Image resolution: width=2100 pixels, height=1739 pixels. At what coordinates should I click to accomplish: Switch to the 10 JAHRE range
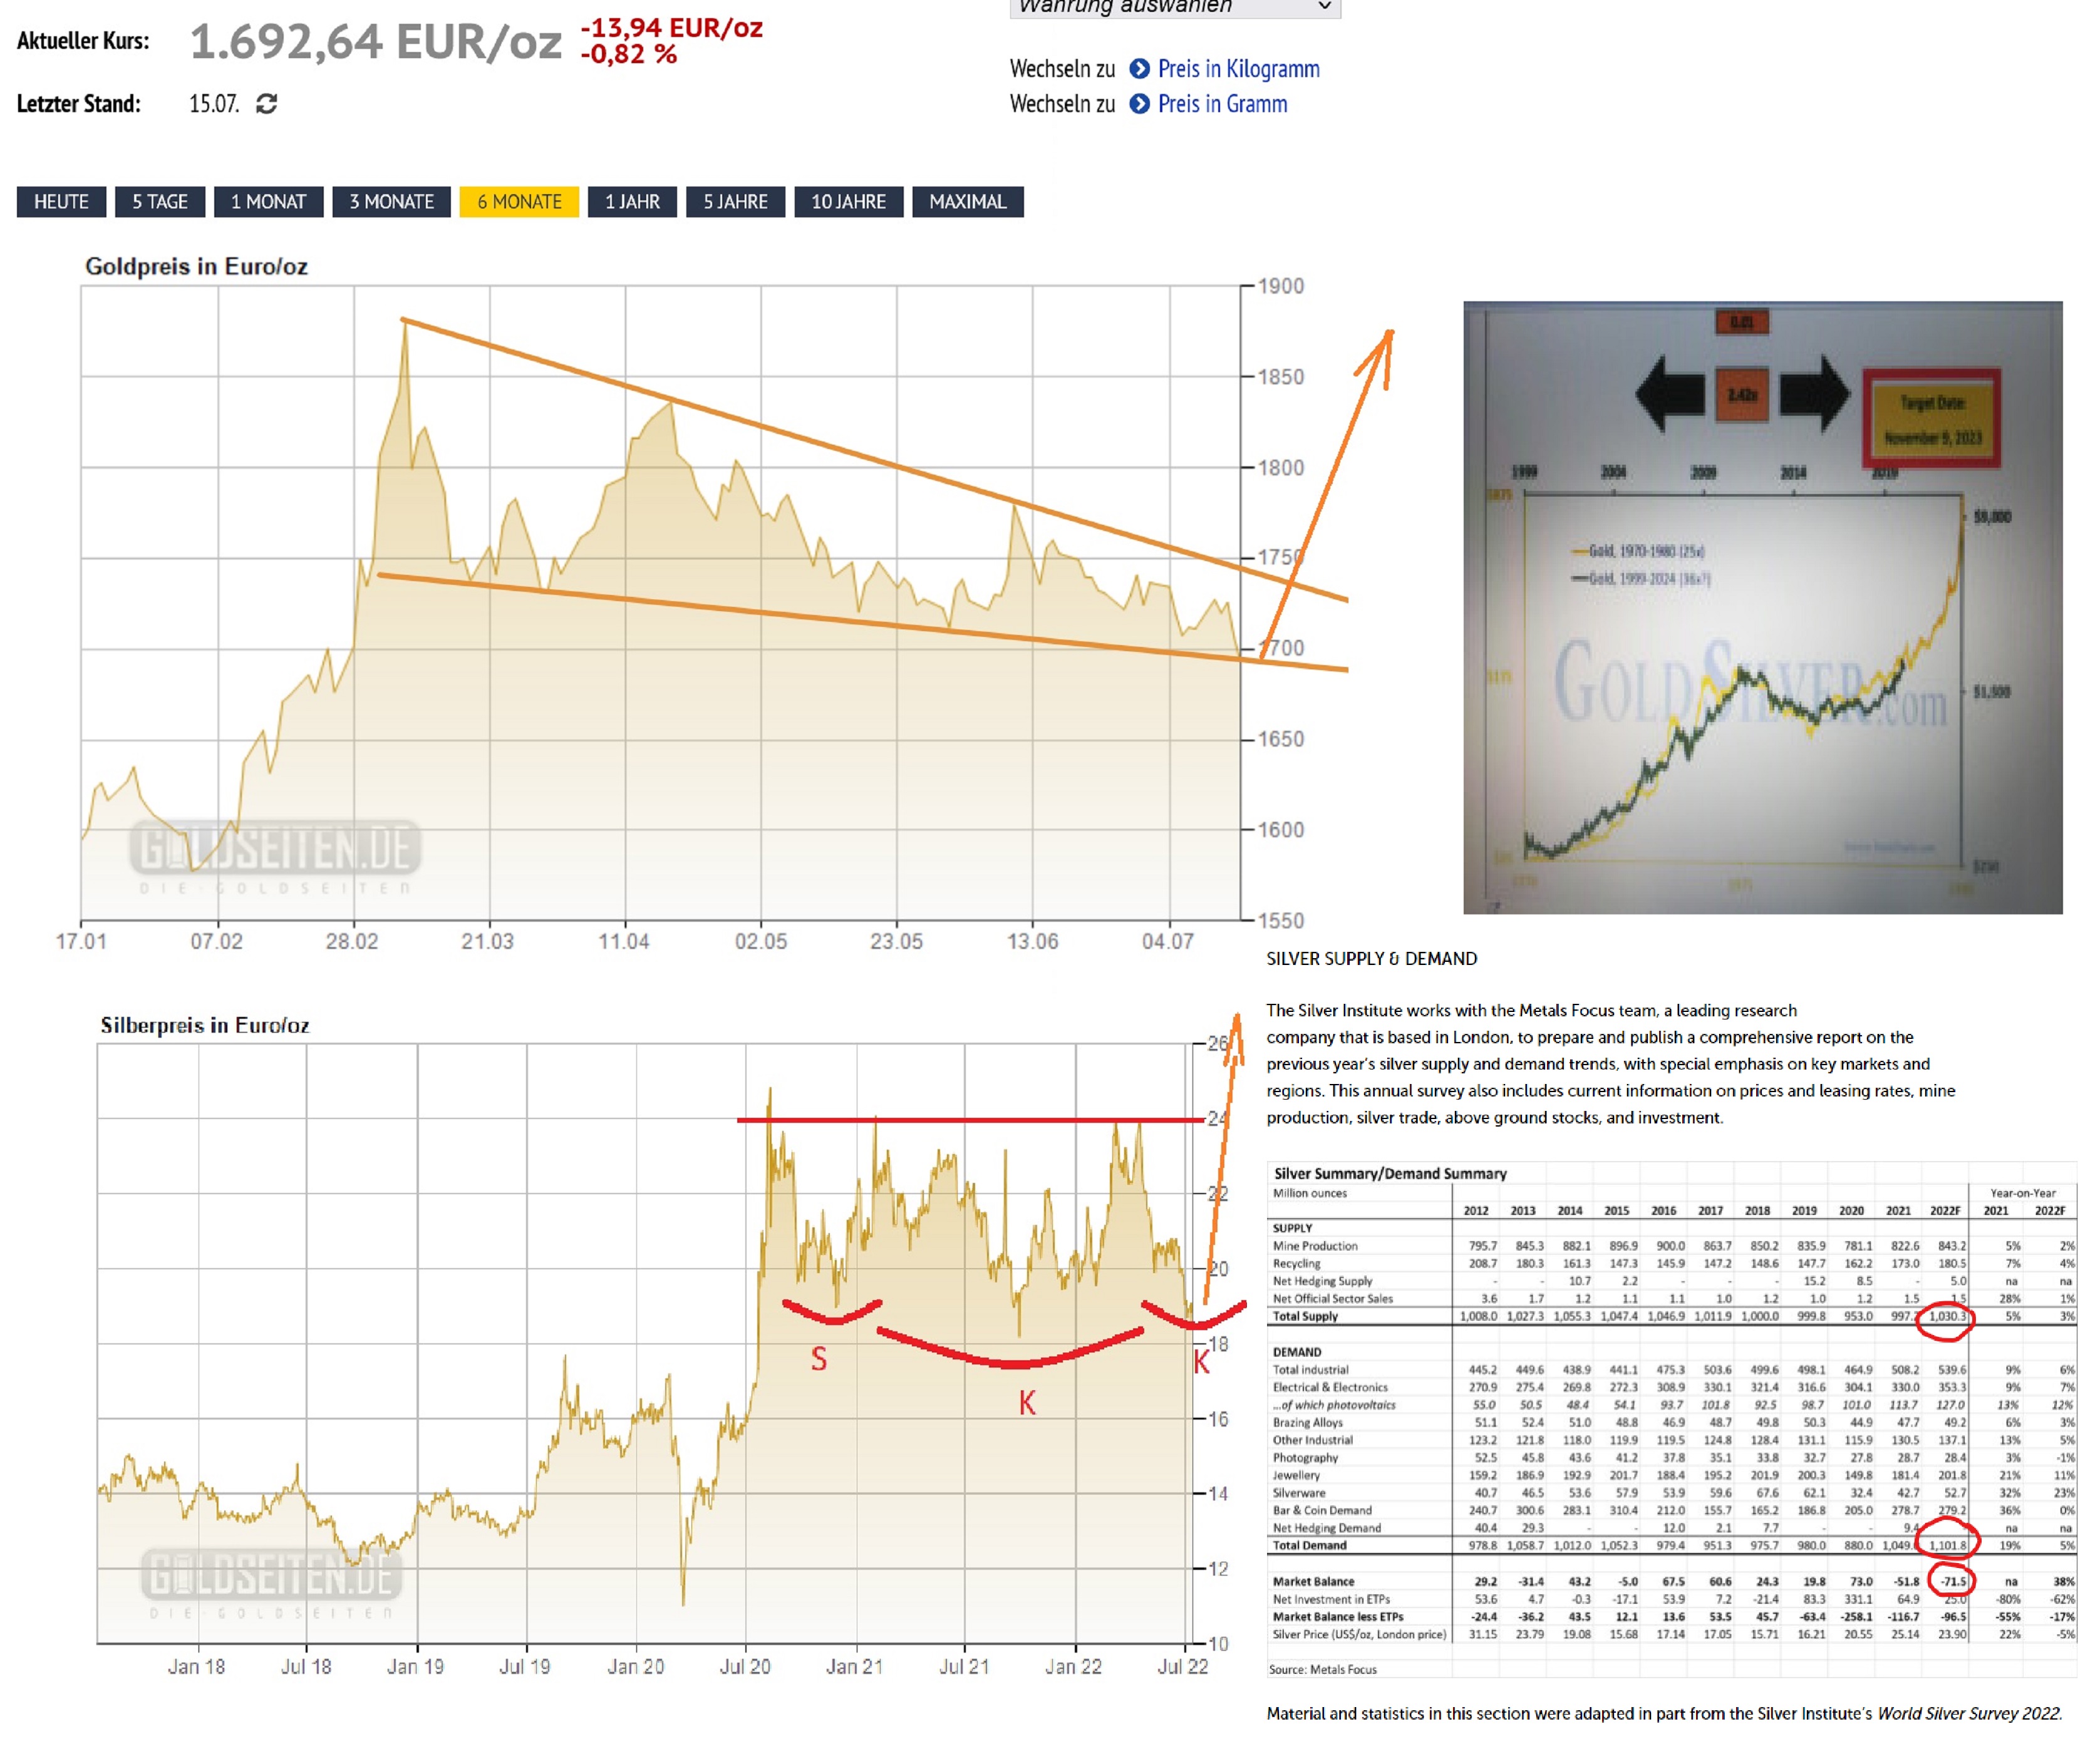(x=848, y=202)
